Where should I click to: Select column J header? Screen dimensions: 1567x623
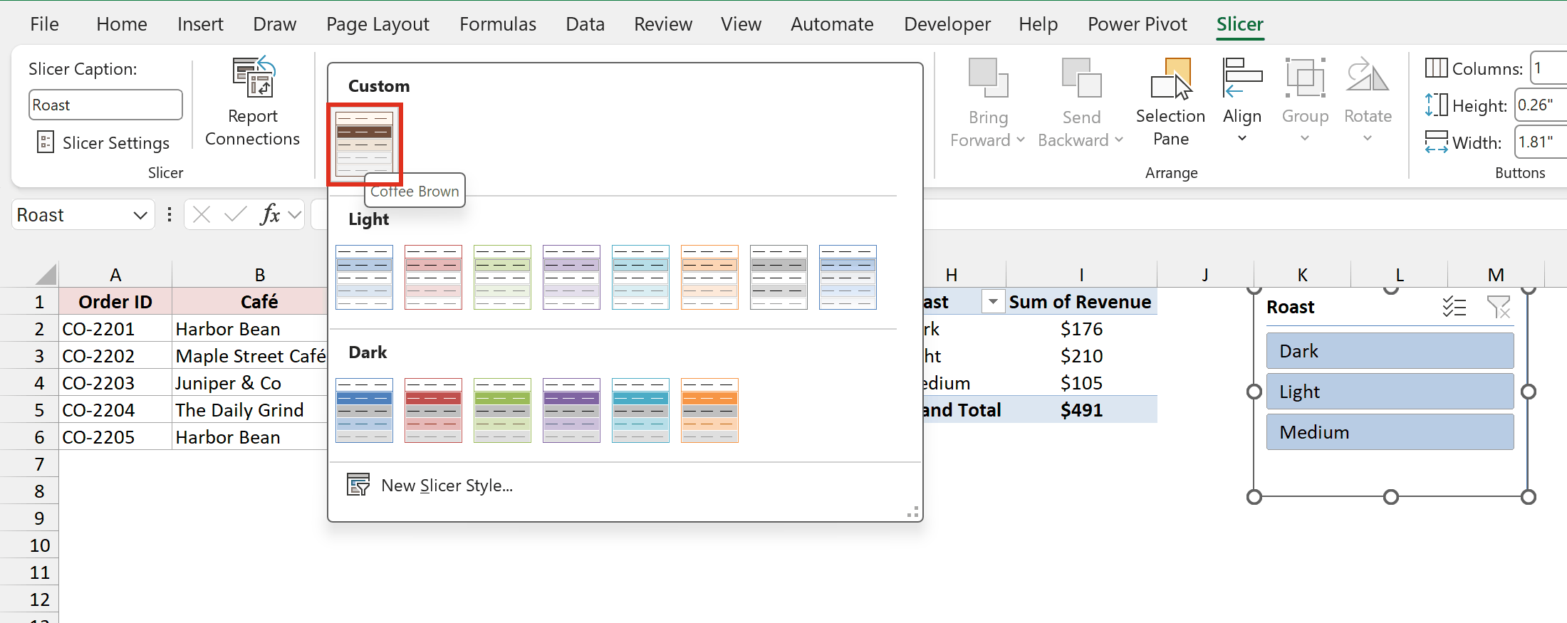point(1205,275)
